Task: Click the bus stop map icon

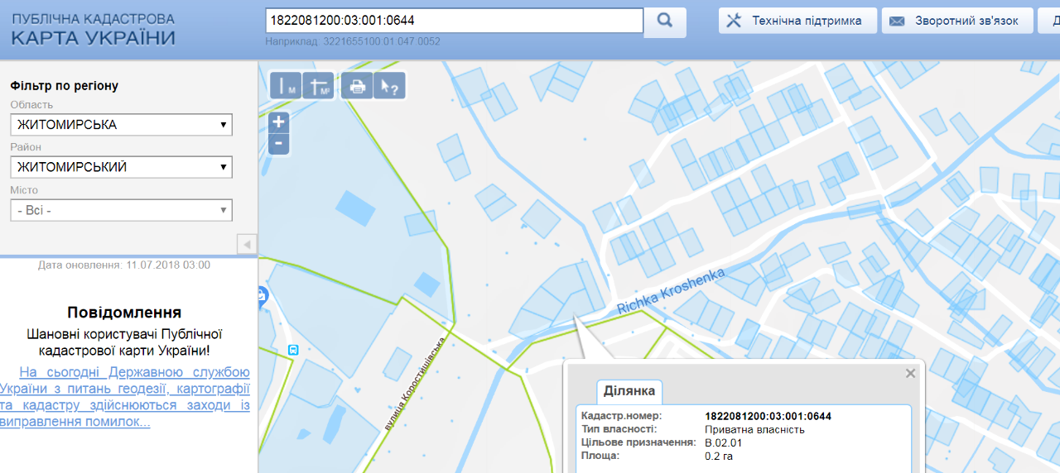Action: pos(292,350)
